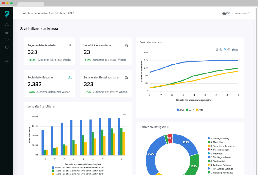Click the zoom-out minus chart icon
Image resolution: width=258 pixels, height=175 pixels.
pyautogui.click(x=221, y=49)
